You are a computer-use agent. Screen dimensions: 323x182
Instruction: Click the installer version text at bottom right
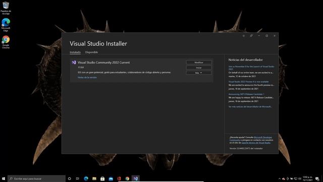[246, 148]
